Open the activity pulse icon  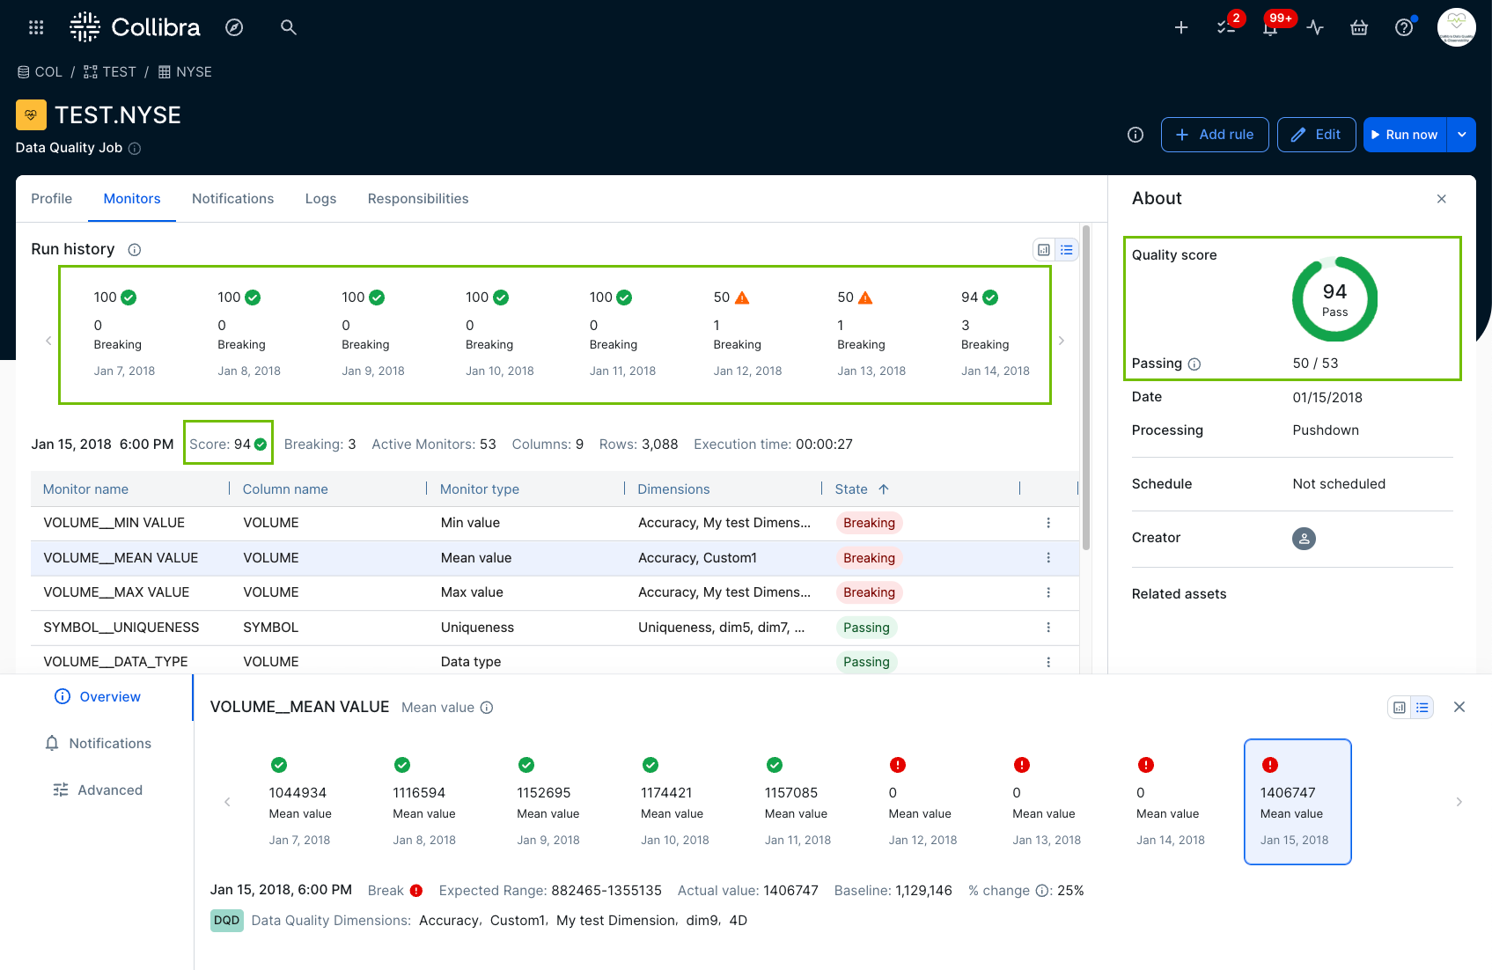coord(1315,27)
